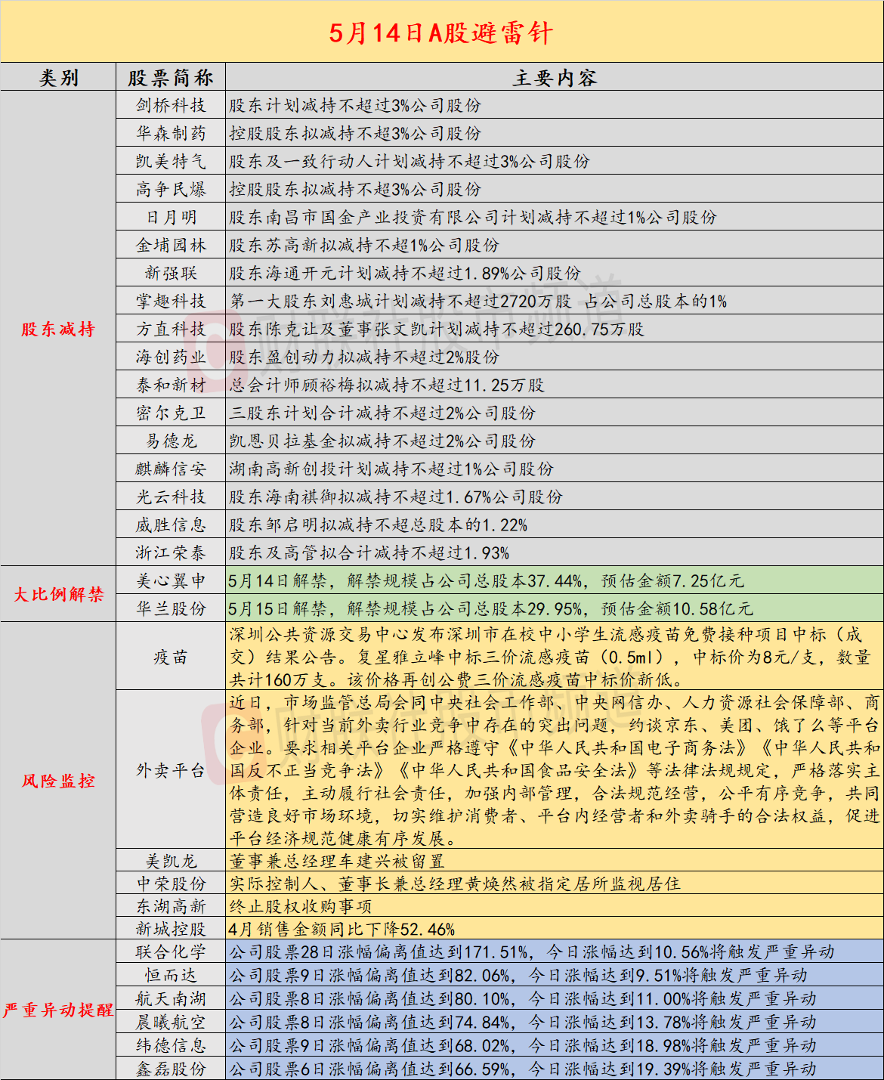This screenshot has height=1080, width=884.
Task: Select stock name 鑫磊股份
Action: point(171,1069)
